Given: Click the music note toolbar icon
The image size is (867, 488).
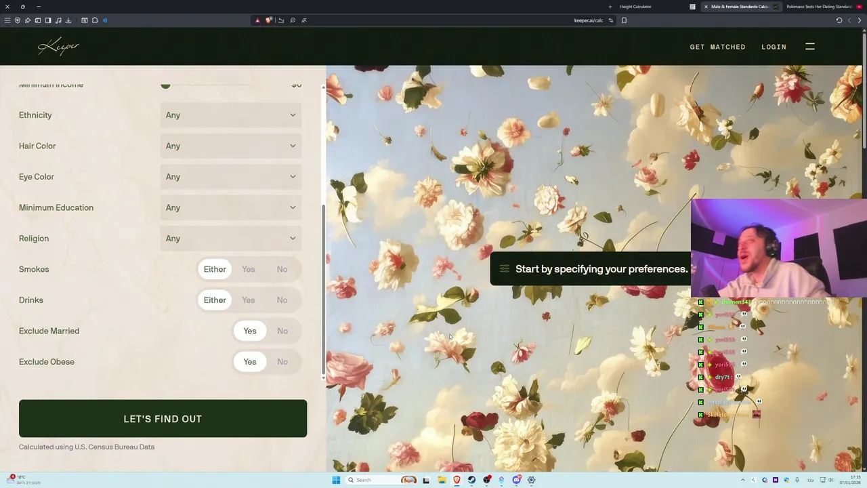Looking at the screenshot, I should [x=58, y=20].
